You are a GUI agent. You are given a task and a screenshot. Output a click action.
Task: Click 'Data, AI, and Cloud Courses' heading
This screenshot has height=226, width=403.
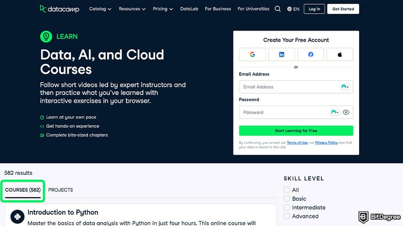click(x=102, y=62)
